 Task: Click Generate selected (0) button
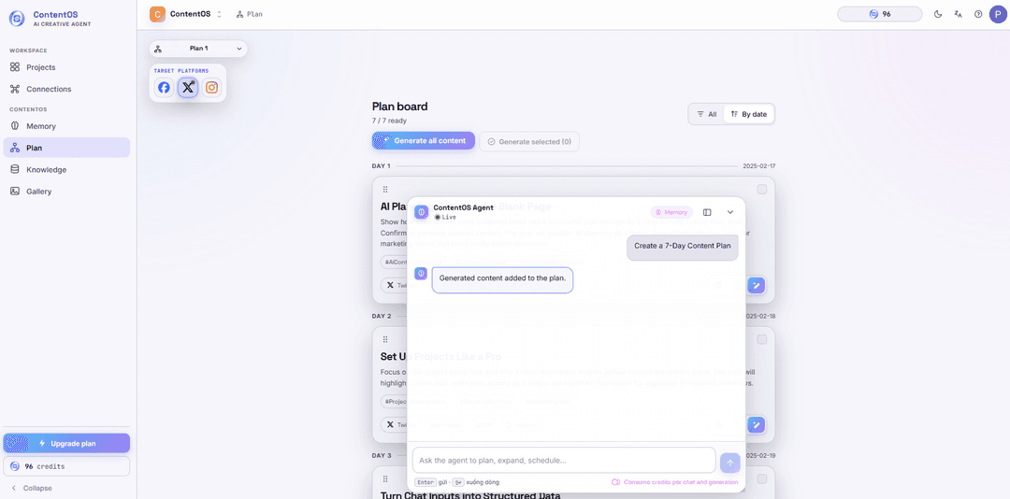click(529, 141)
